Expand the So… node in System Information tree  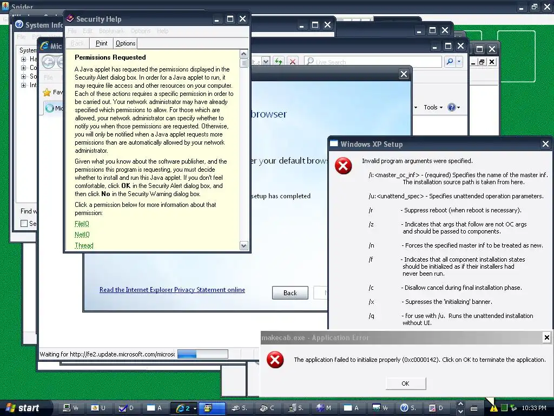pyautogui.click(x=23, y=76)
